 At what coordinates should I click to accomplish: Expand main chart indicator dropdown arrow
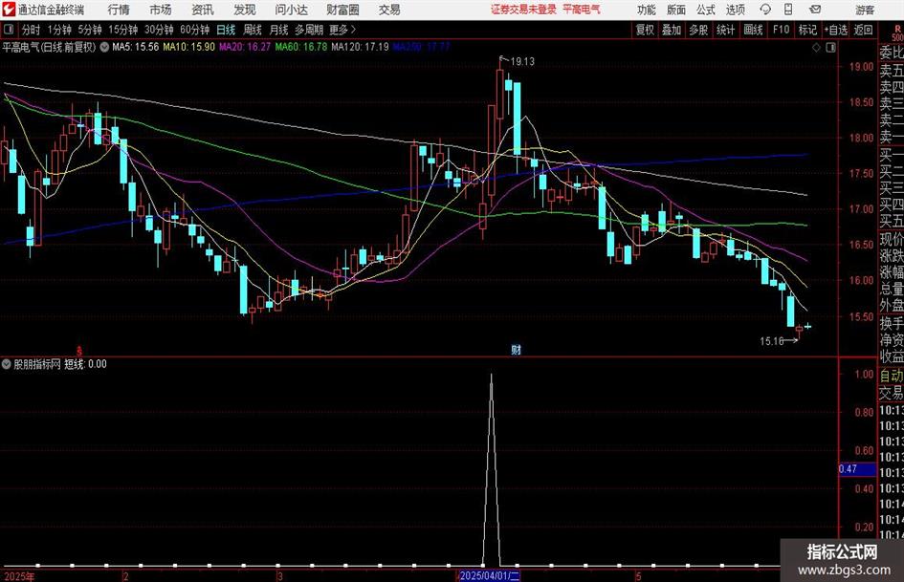click(104, 47)
